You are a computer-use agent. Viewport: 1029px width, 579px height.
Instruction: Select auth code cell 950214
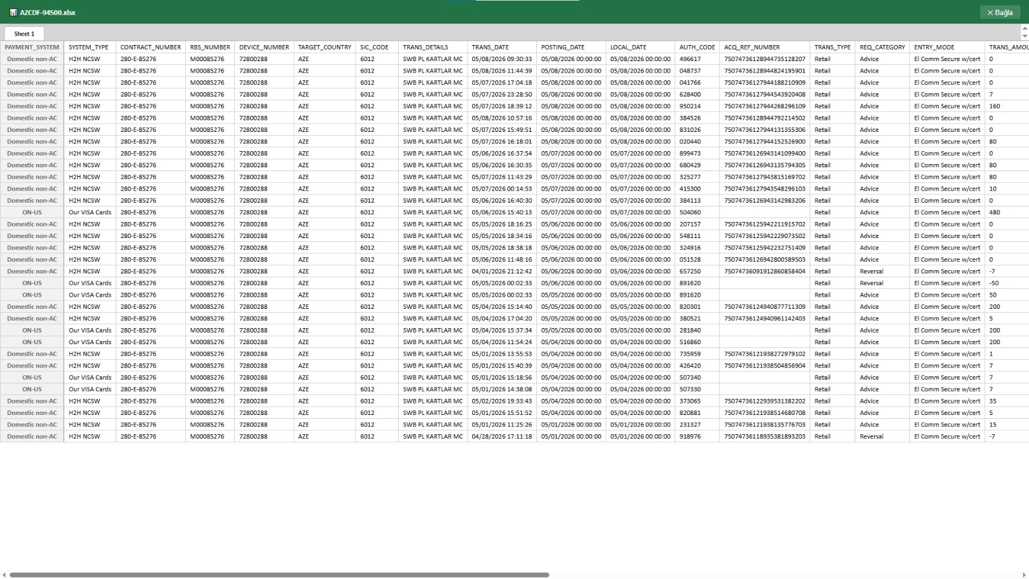(697, 106)
